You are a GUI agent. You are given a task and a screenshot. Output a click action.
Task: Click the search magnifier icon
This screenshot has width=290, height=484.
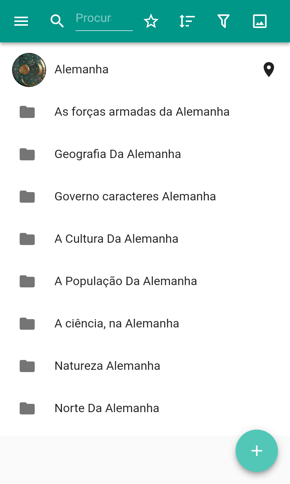point(57,21)
